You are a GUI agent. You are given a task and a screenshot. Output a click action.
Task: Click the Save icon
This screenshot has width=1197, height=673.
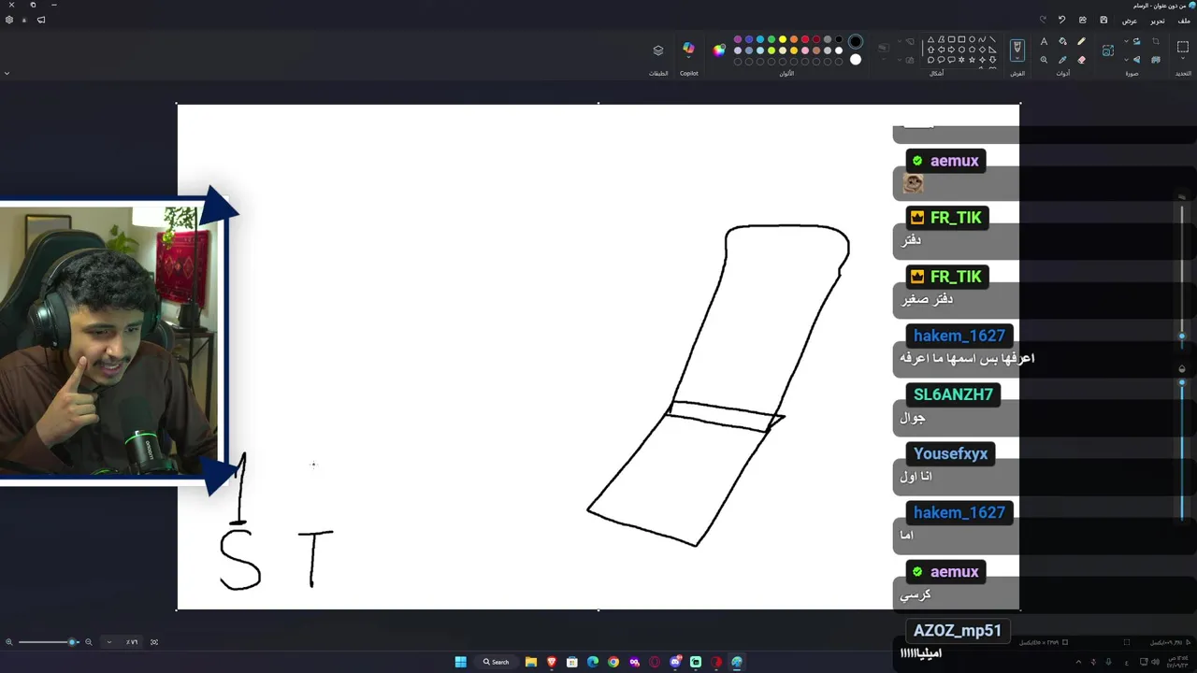click(x=1104, y=20)
